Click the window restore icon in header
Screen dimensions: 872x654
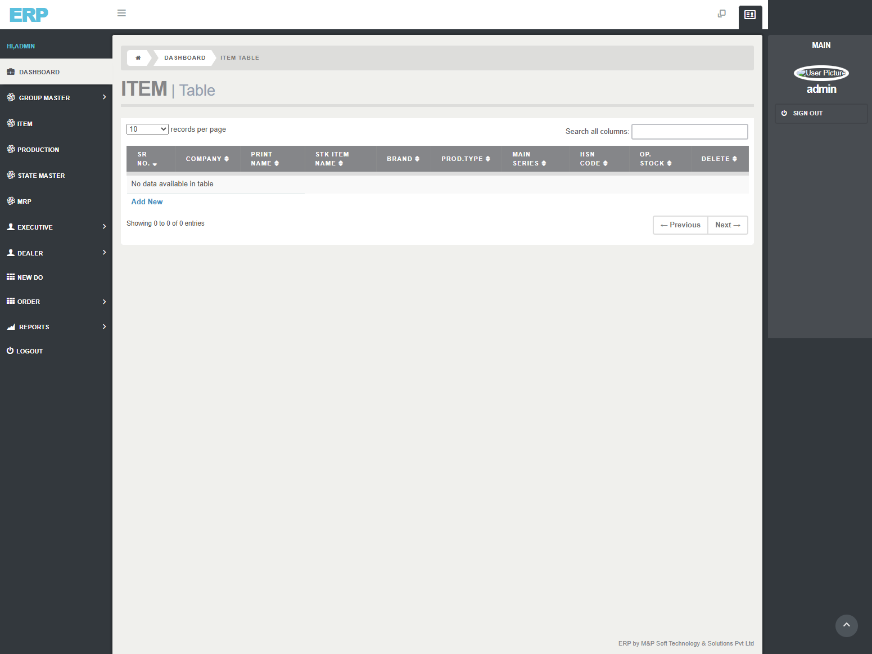(x=722, y=14)
